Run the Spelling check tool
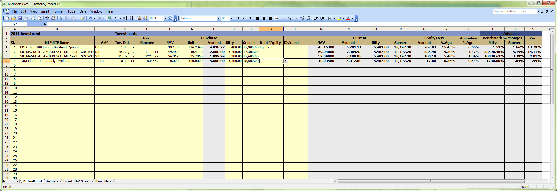Screen dimensions: 557x191 tap(47, 18)
